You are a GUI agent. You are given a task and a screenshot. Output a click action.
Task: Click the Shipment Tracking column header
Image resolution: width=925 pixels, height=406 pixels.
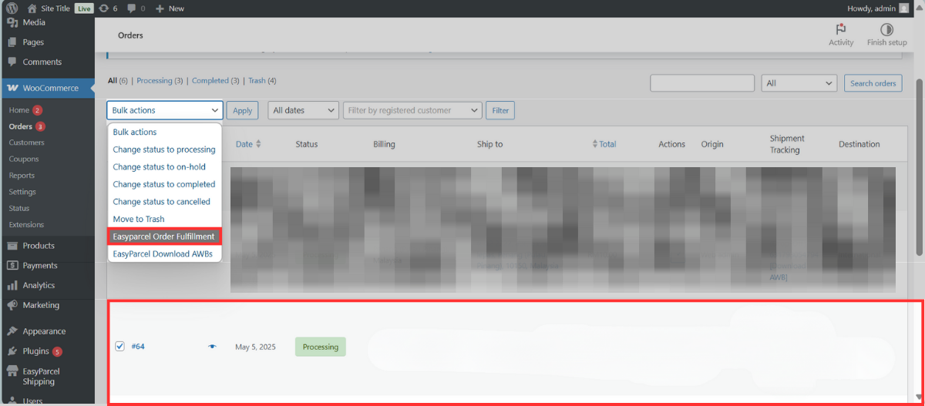(787, 144)
